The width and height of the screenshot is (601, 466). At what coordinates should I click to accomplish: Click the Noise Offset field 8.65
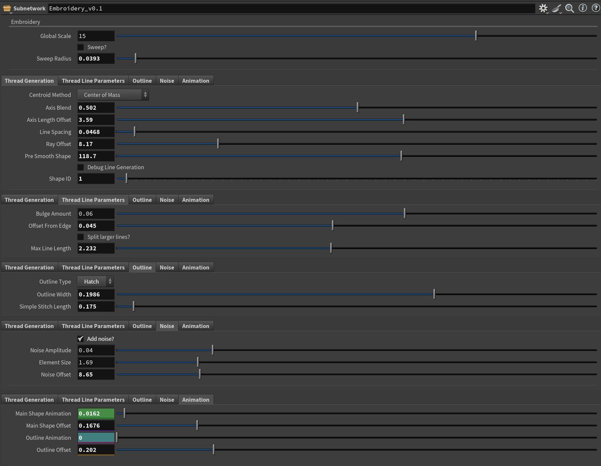coord(96,374)
